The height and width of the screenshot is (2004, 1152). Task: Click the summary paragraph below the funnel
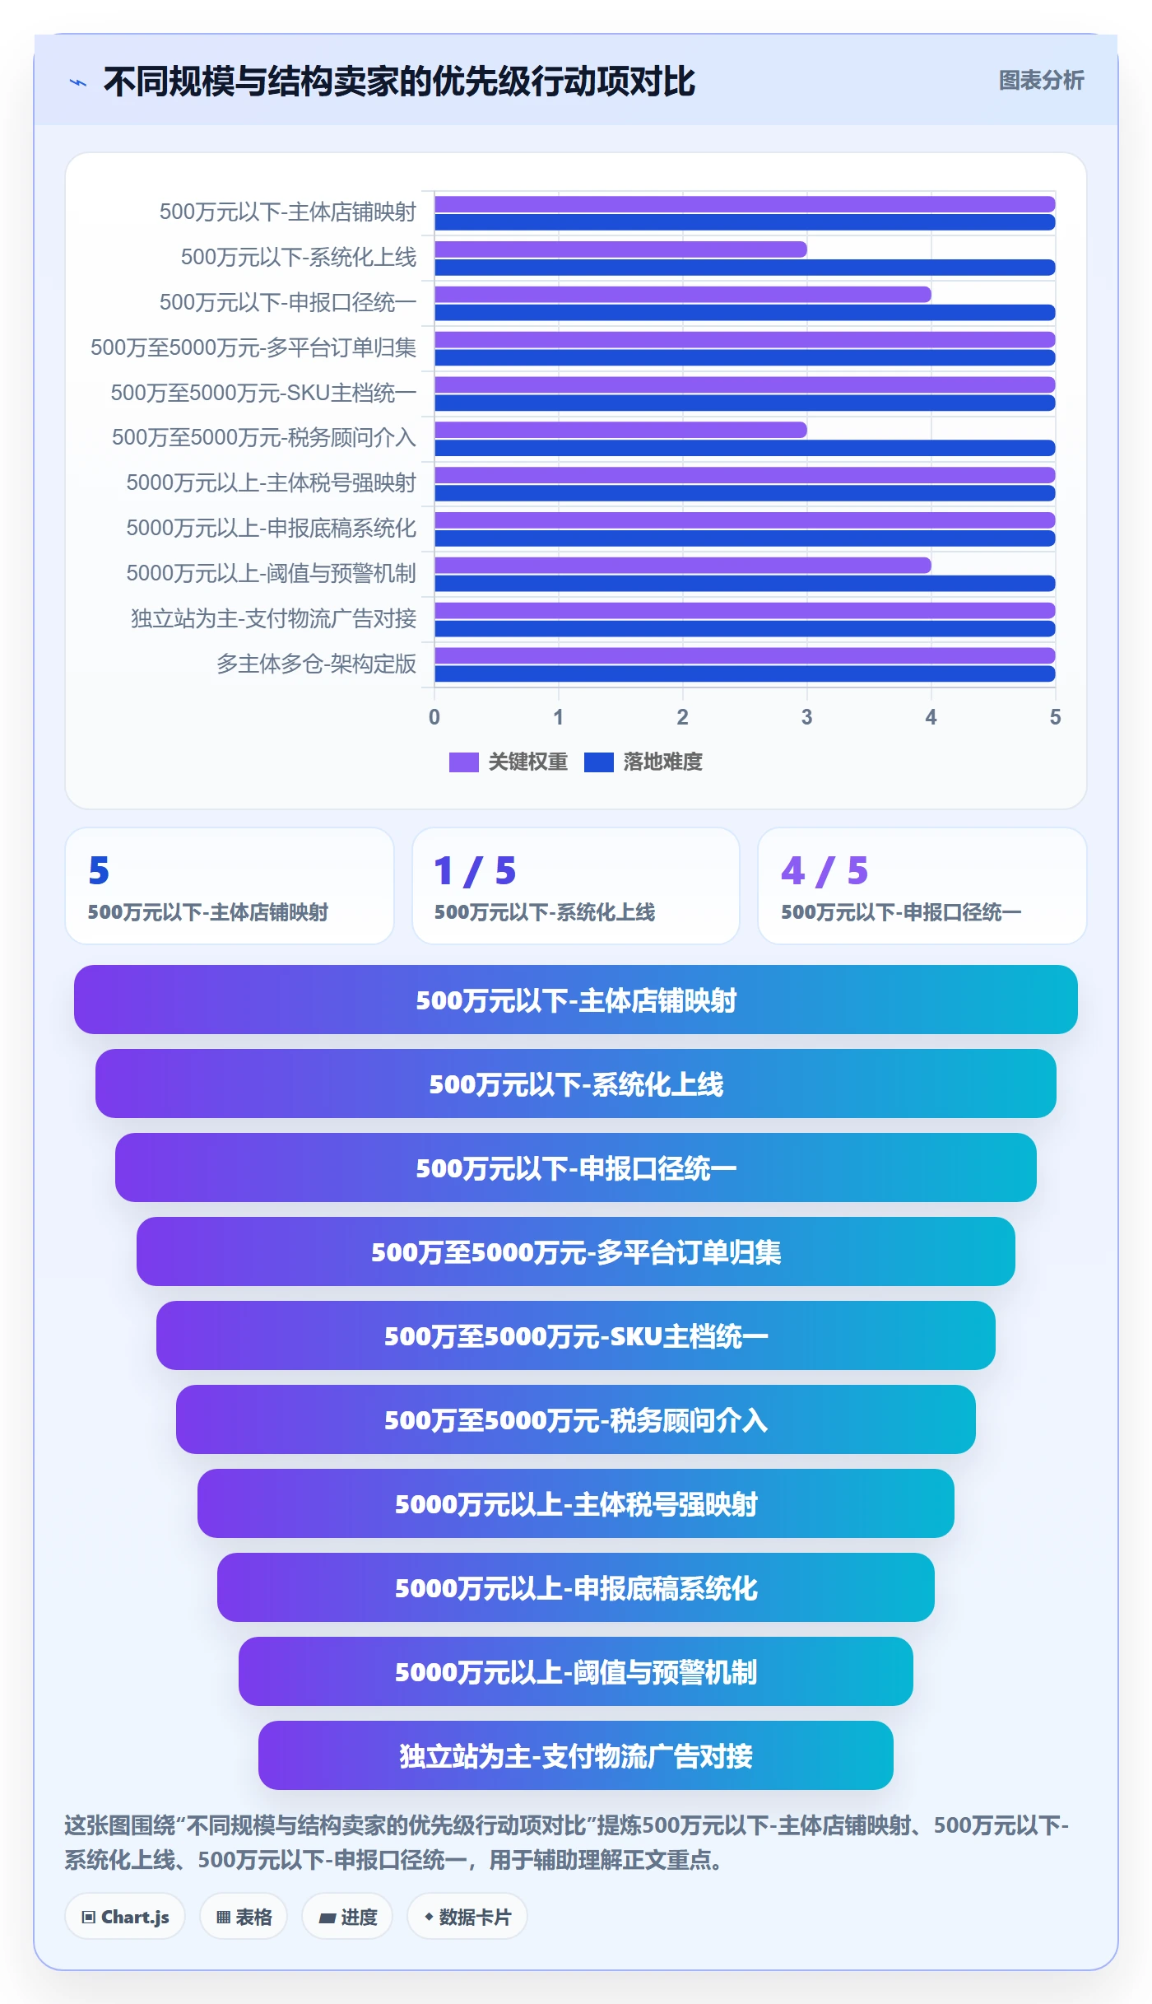tap(567, 1843)
